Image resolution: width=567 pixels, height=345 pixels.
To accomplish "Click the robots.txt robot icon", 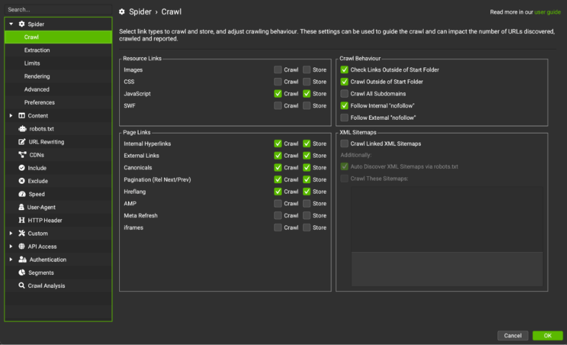I will pos(22,129).
